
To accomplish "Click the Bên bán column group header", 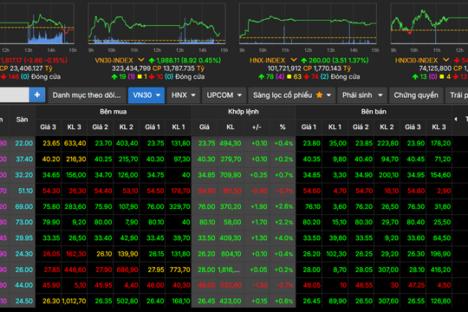I will (374, 112).
